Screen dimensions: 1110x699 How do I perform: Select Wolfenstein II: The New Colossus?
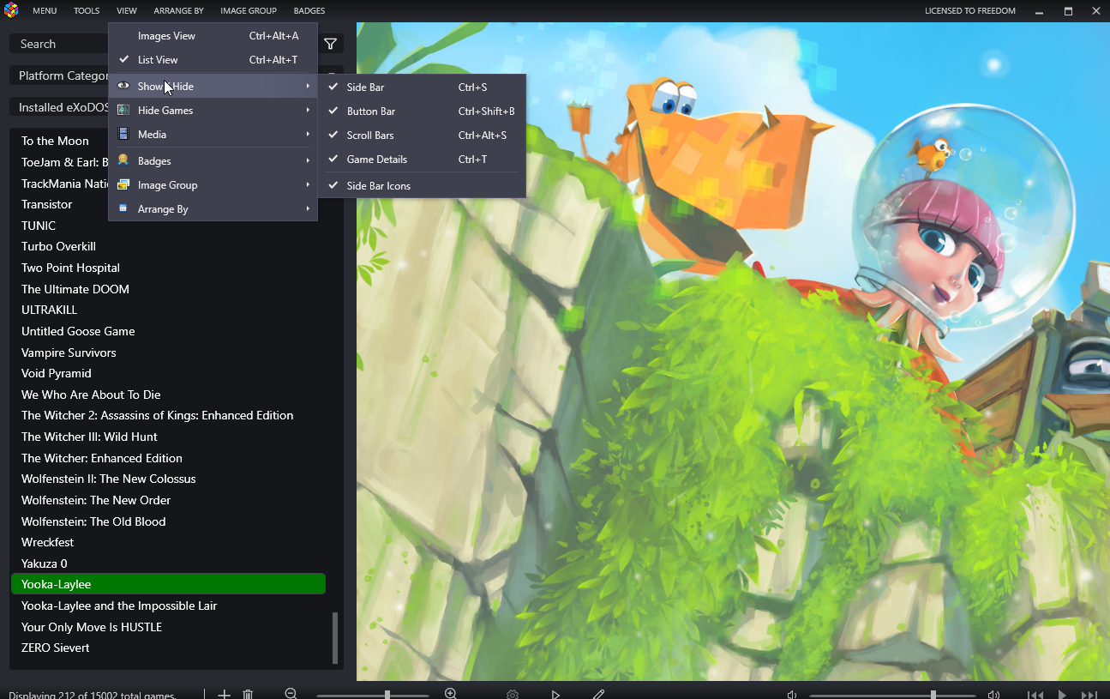[168, 479]
